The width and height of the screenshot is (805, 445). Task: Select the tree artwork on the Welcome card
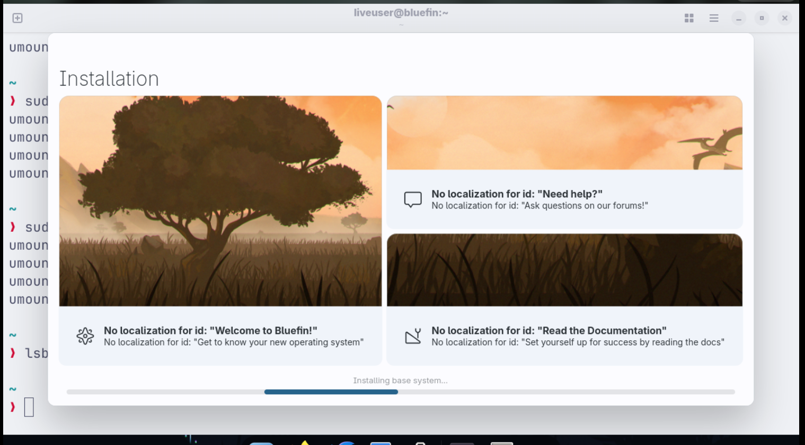[220, 201]
